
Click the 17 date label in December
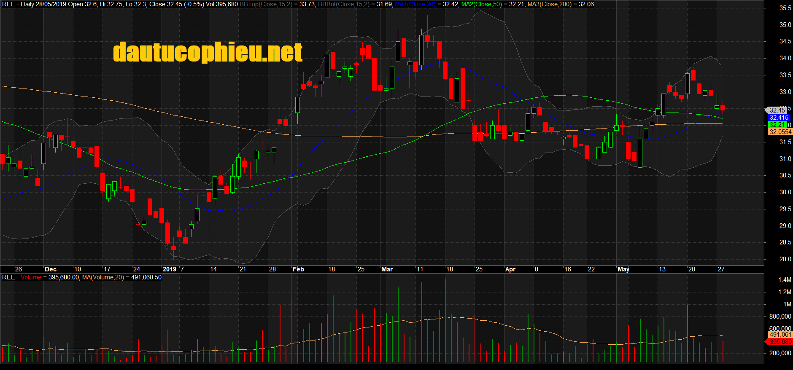tap(107, 269)
